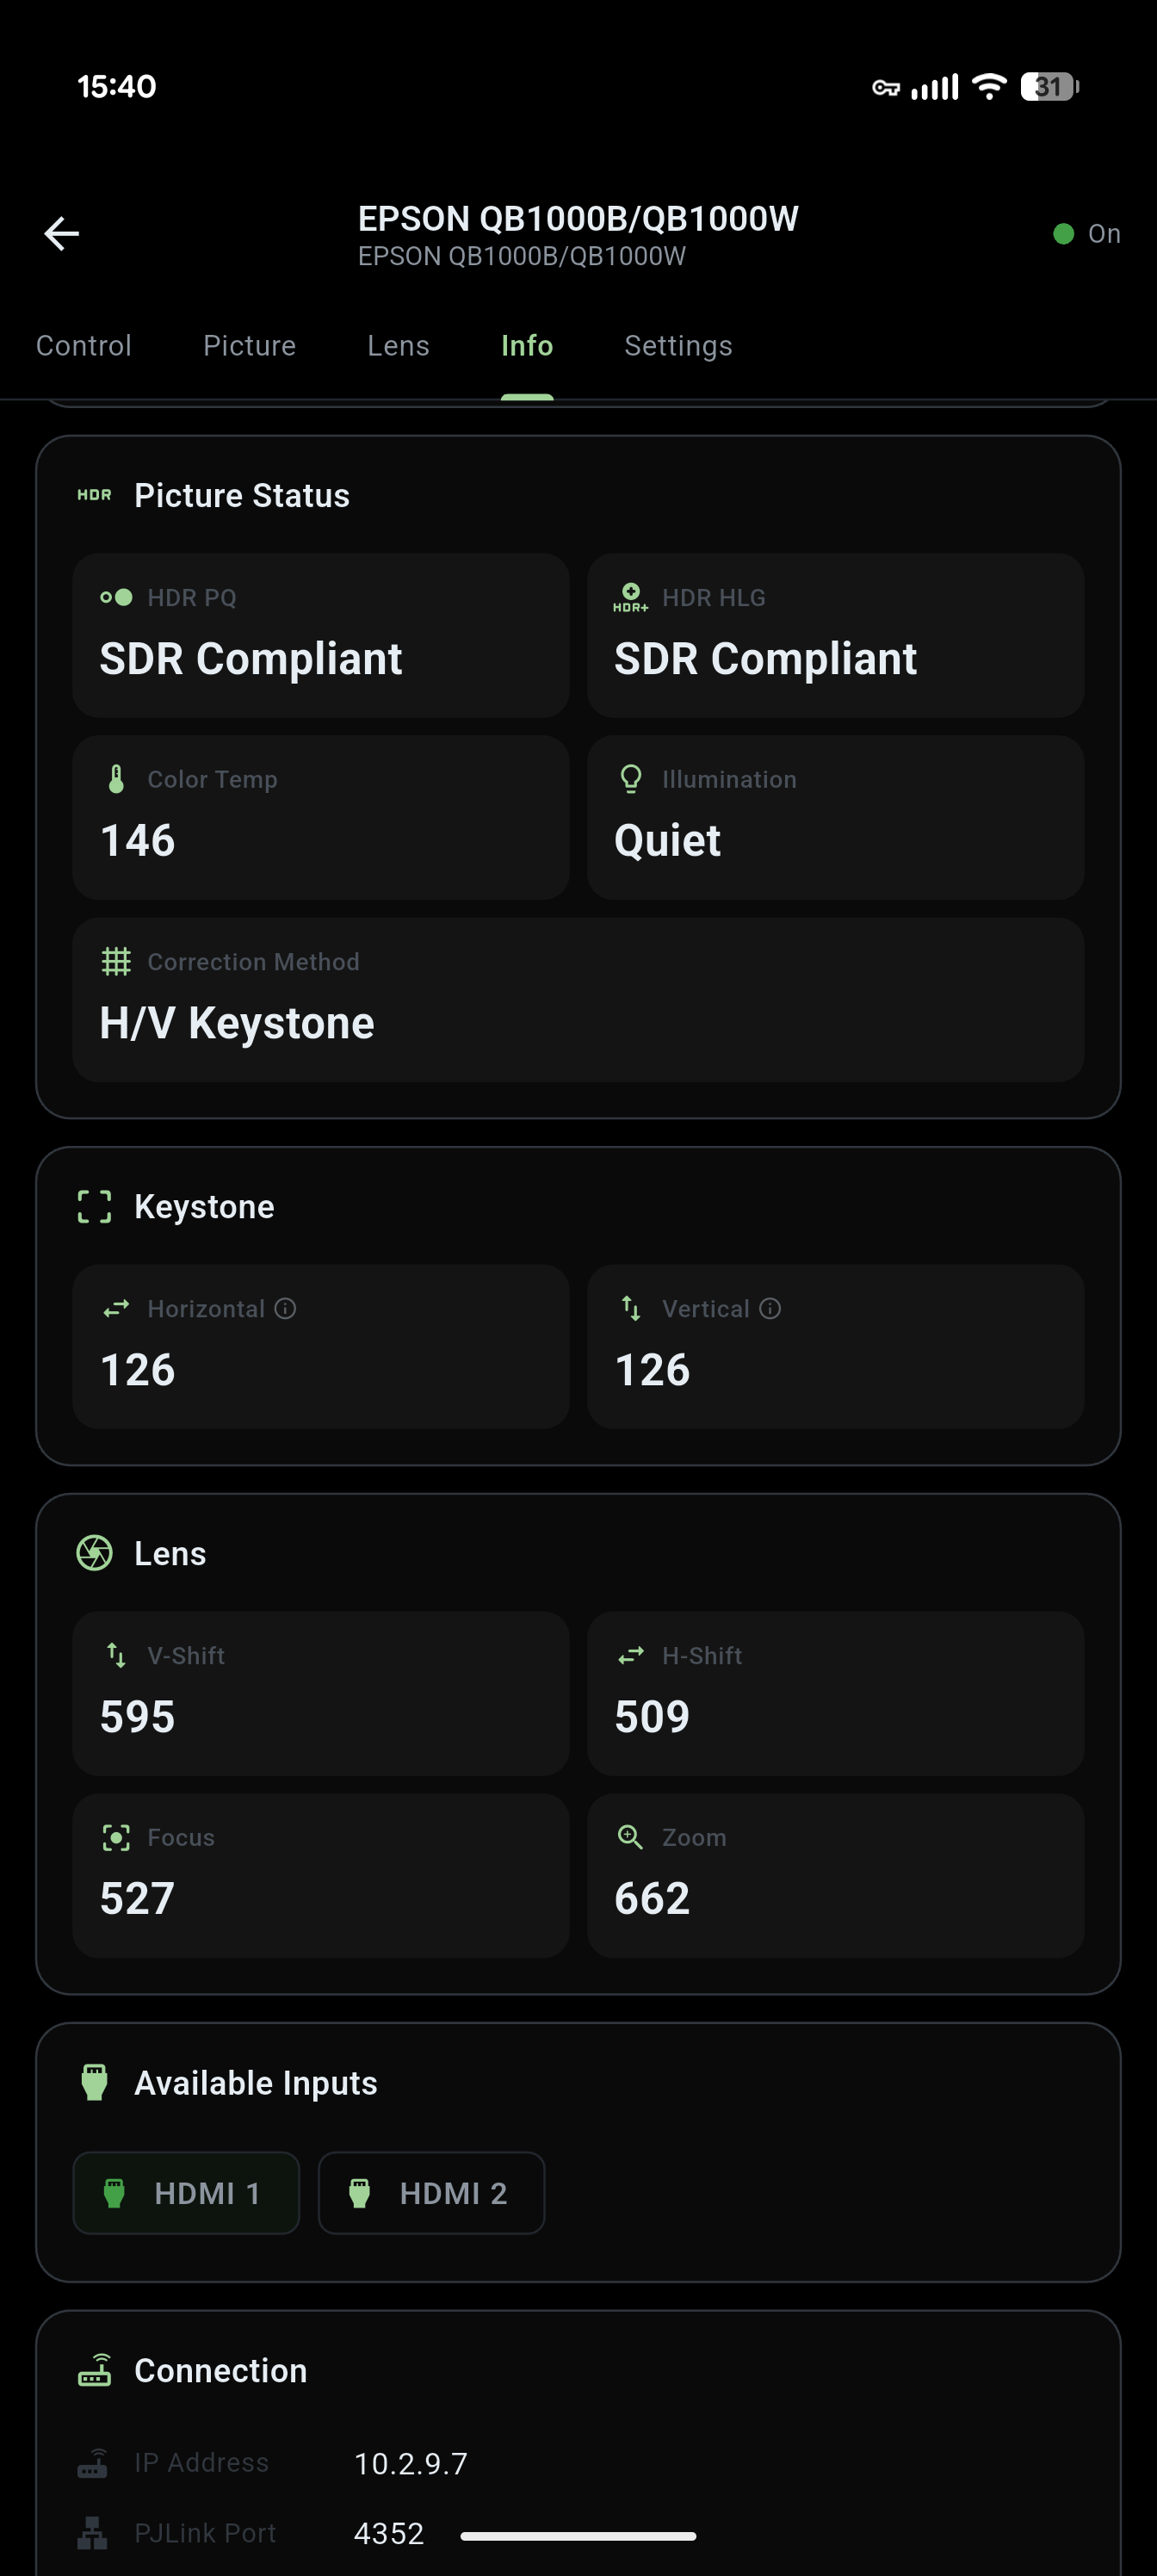Tap the Zoom magnifier icon

[630, 1837]
